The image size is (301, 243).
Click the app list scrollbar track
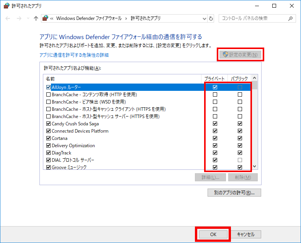[x=255, y=126]
